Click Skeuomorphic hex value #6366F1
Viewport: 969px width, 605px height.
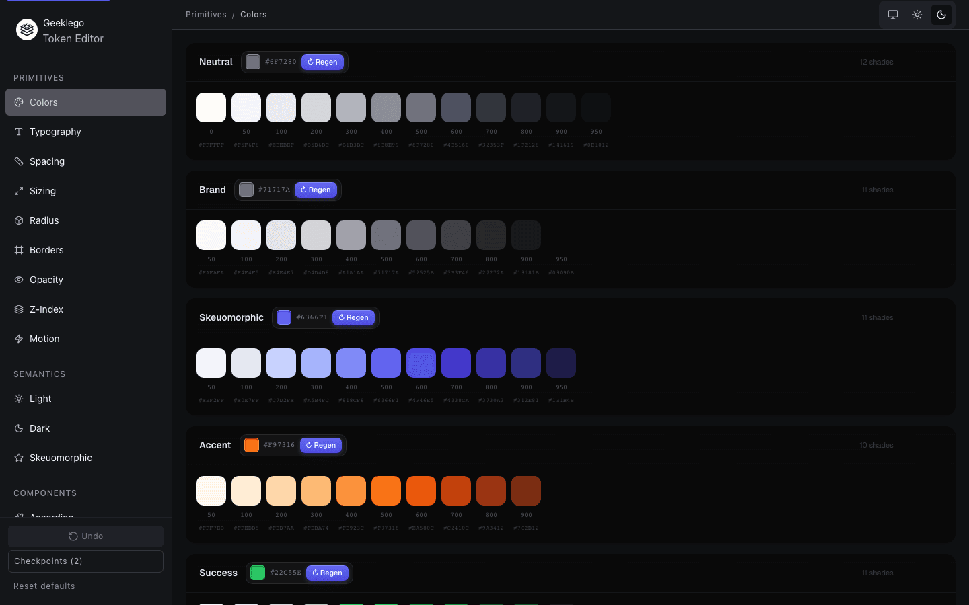pyautogui.click(x=312, y=317)
